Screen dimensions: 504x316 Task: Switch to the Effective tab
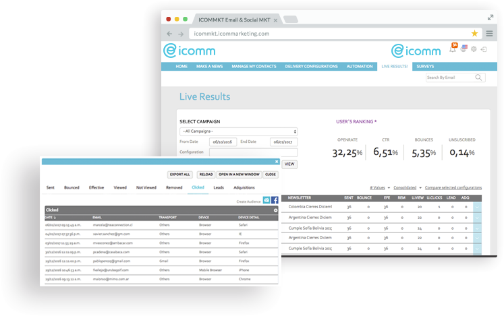pos(96,187)
